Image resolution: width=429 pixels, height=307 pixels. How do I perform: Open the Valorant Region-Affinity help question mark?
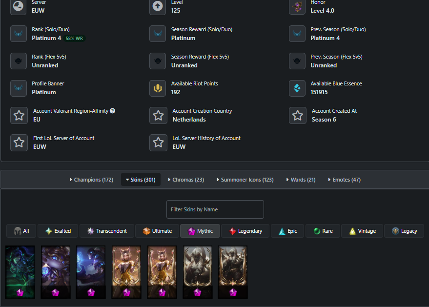click(112, 111)
